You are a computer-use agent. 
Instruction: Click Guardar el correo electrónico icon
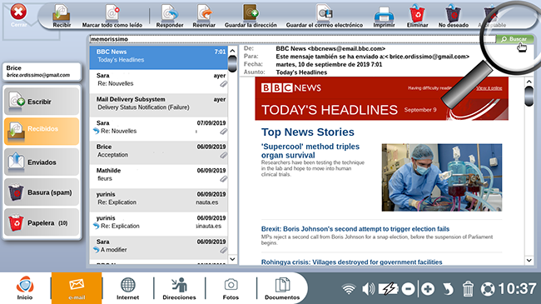click(x=325, y=16)
